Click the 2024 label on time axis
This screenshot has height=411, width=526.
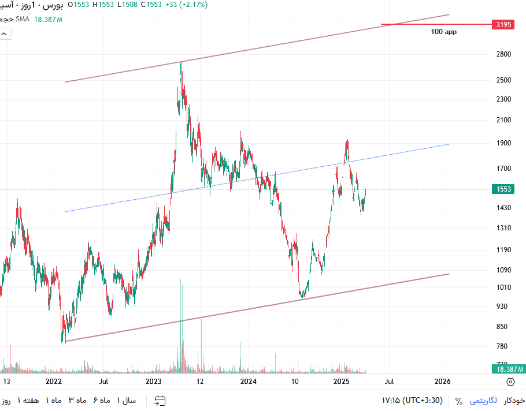248,381
